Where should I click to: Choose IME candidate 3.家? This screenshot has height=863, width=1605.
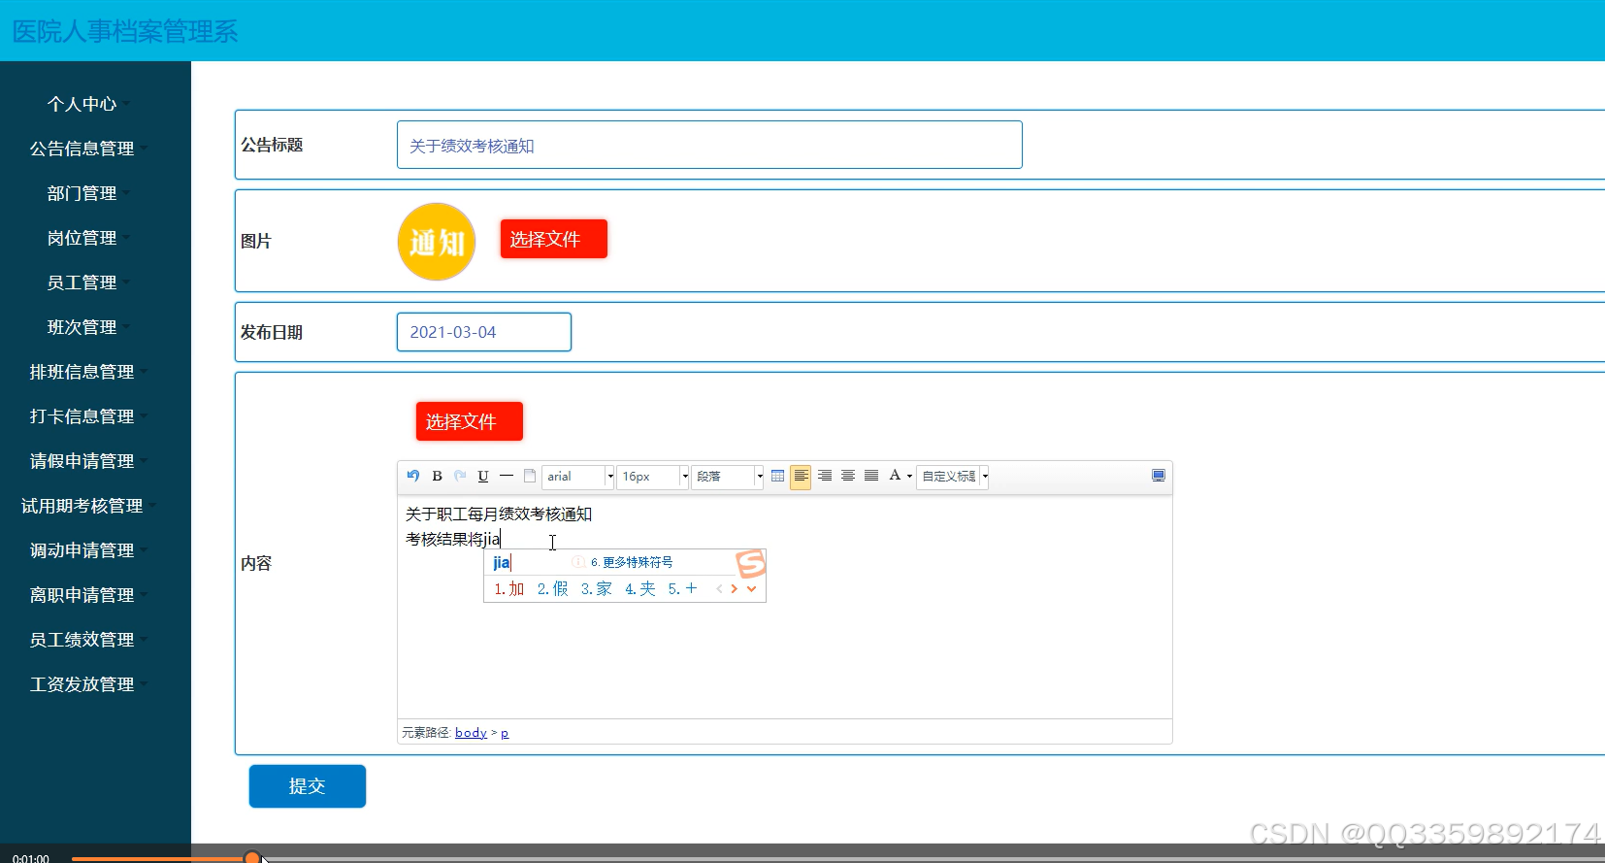point(596,588)
